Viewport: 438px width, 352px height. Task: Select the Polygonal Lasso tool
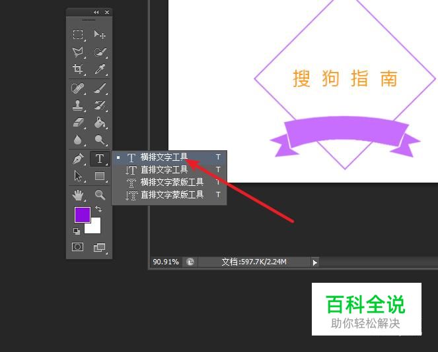[78, 52]
